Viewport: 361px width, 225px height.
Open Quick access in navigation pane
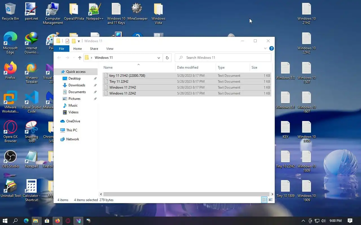click(x=76, y=72)
